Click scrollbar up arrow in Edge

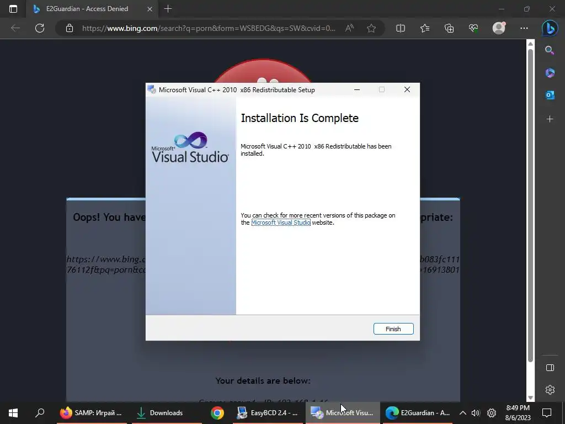click(x=530, y=44)
